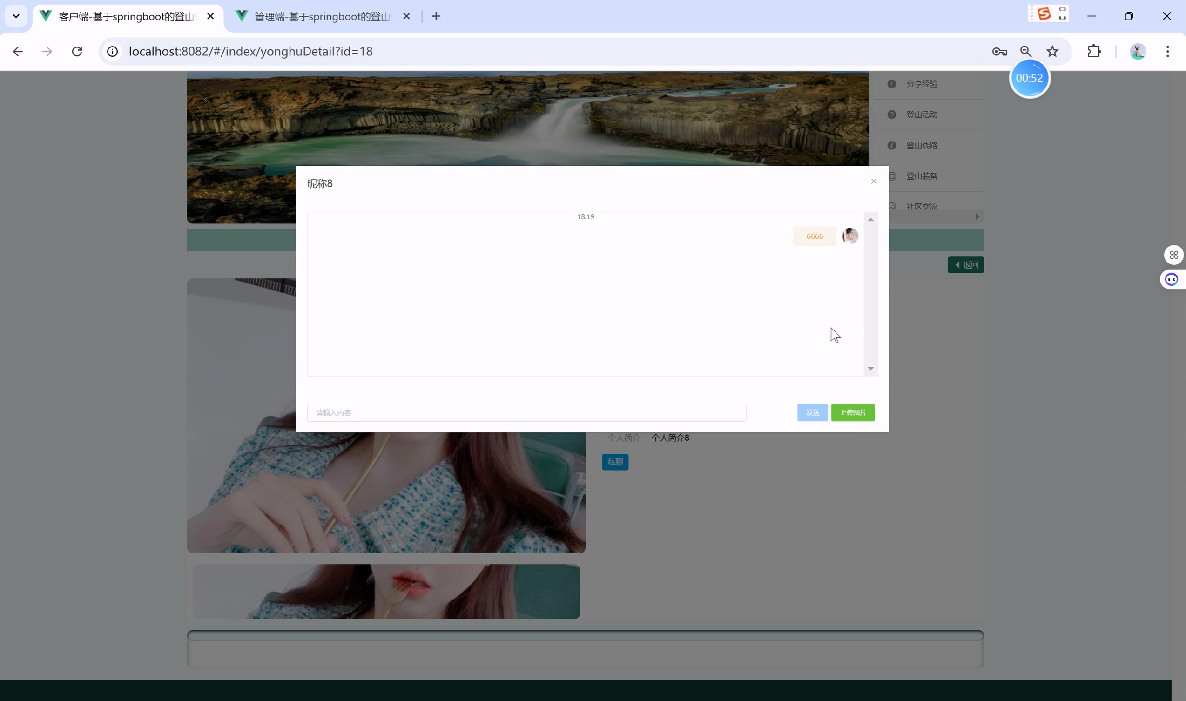Go back using the browser back arrow
The image size is (1186, 701).
tap(18, 51)
